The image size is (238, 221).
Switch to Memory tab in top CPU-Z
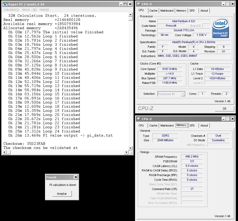[x=181, y=11]
